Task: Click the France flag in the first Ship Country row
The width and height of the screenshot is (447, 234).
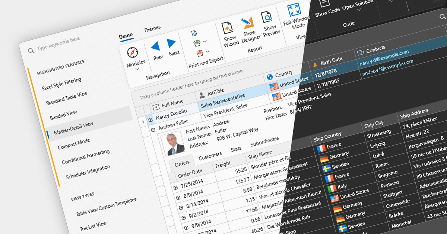Action: 320,149
